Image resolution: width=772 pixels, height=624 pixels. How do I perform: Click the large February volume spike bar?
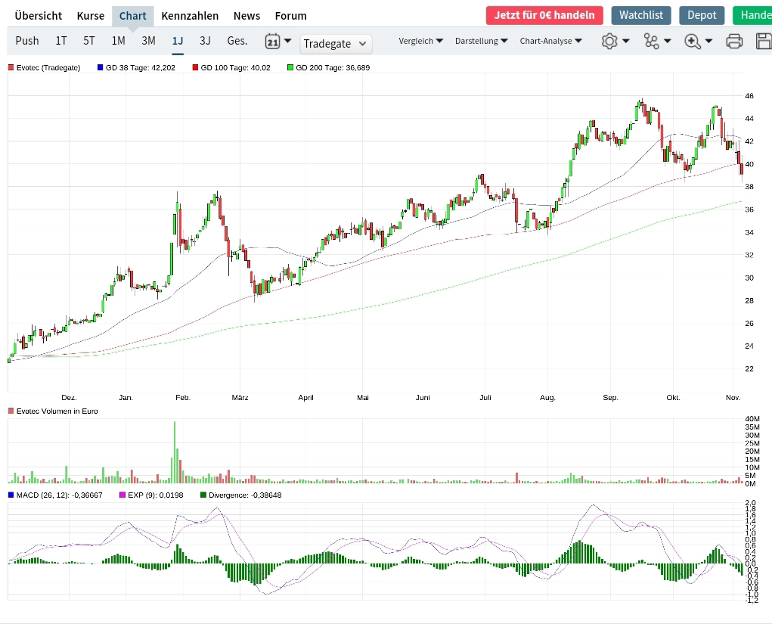[x=175, y=452]
